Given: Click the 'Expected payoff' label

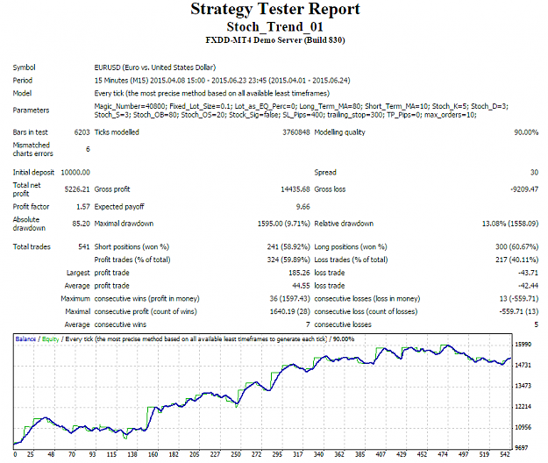Looking at the screenshot, I should click(x=119, y=207).
